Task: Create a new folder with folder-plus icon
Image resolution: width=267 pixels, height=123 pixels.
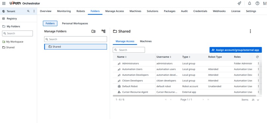Action: coord(93,31)
